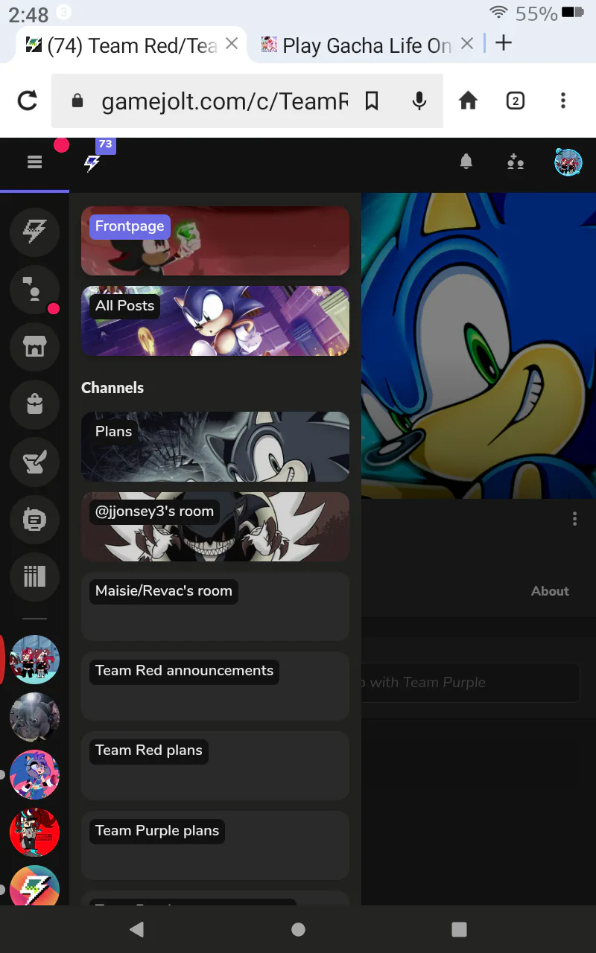Open the browser three-dot menu
Viewport: 596px width, 953px height.
563,101
